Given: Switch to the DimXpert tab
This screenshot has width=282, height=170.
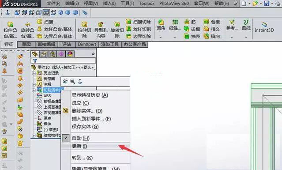Looking at the screenshot, I should pyautogui.click(x=87, y=44).
